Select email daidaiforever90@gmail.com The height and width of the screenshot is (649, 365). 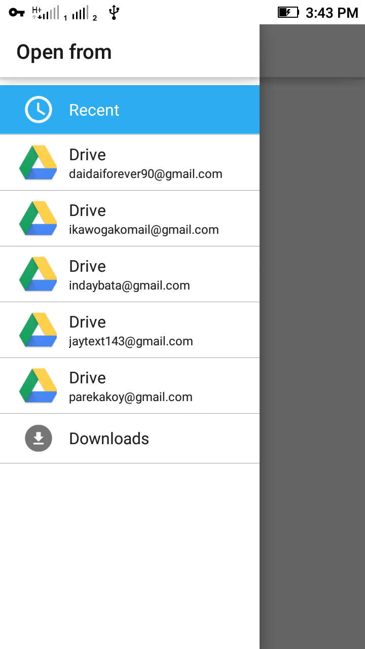[x=145, y=174]
